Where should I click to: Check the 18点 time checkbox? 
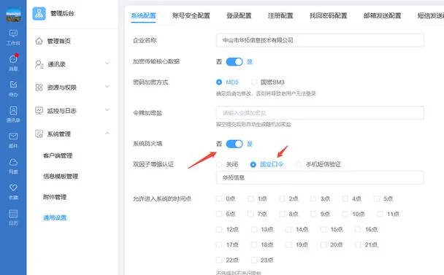254,244
